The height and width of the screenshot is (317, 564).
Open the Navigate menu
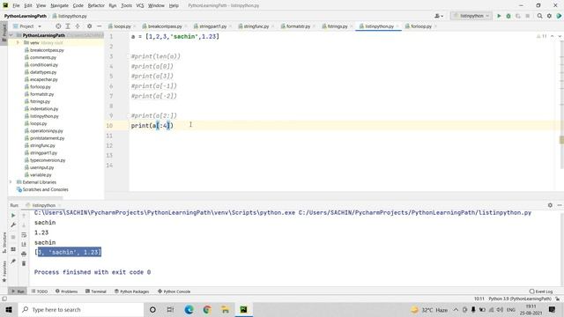[59, 5]
